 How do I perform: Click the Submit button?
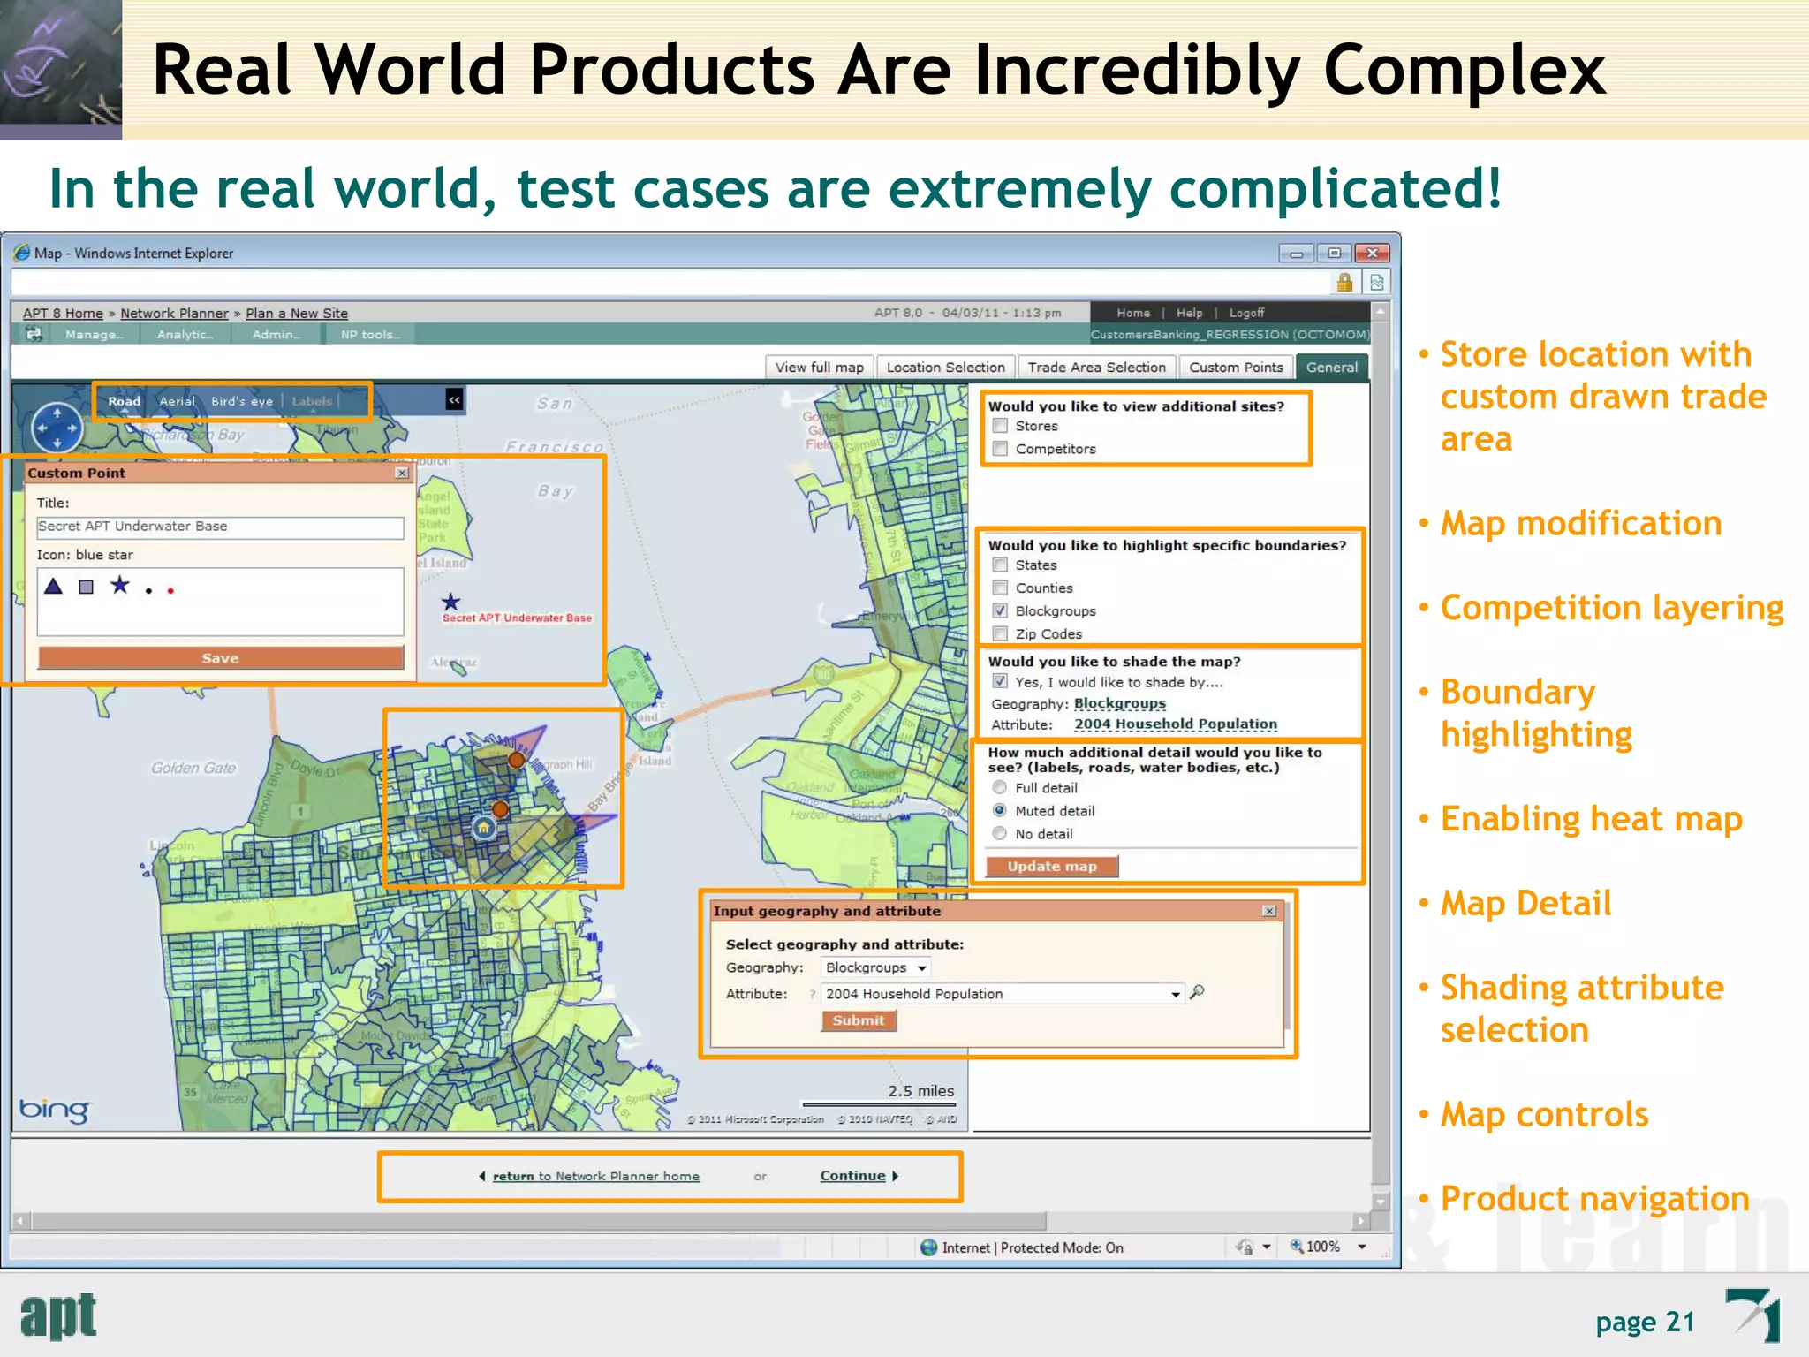pos(859,1020)
